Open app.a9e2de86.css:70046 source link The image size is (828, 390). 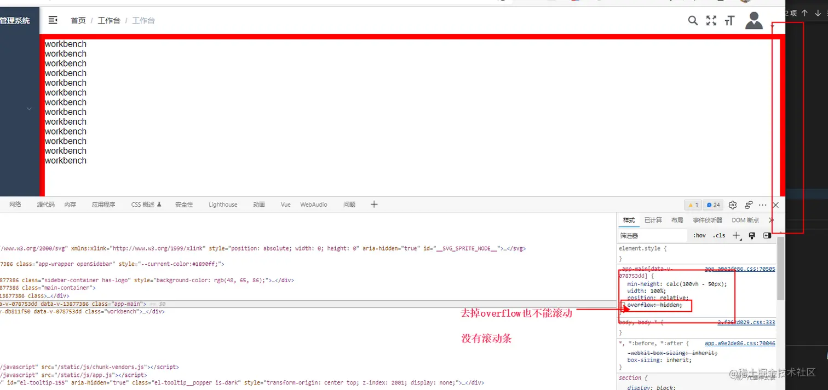point(740,344)
